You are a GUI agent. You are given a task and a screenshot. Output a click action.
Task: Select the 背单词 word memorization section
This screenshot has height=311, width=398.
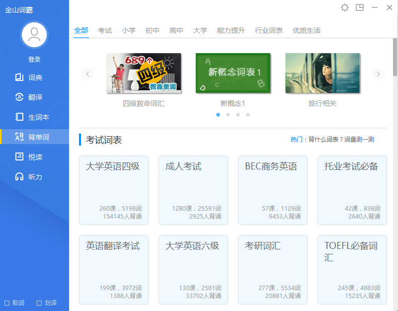(x=34, y=137)
